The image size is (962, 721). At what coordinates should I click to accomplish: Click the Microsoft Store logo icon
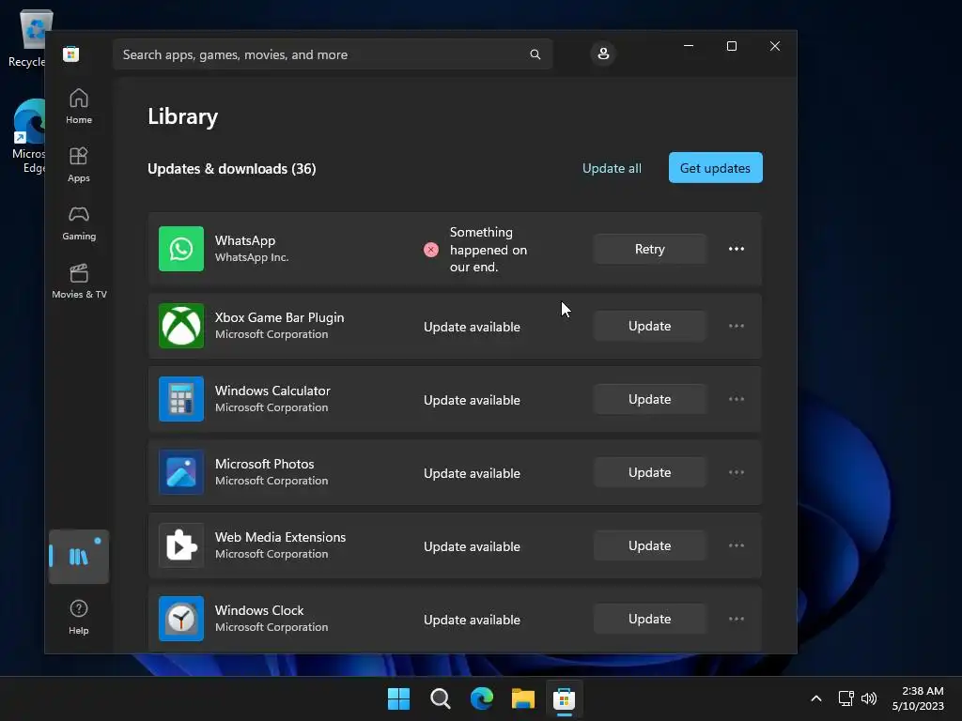[x=70, y=54]
